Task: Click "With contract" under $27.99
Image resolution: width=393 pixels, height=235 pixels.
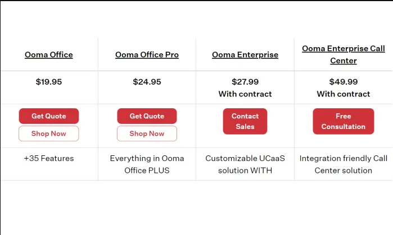Action: tap(245, 94)
